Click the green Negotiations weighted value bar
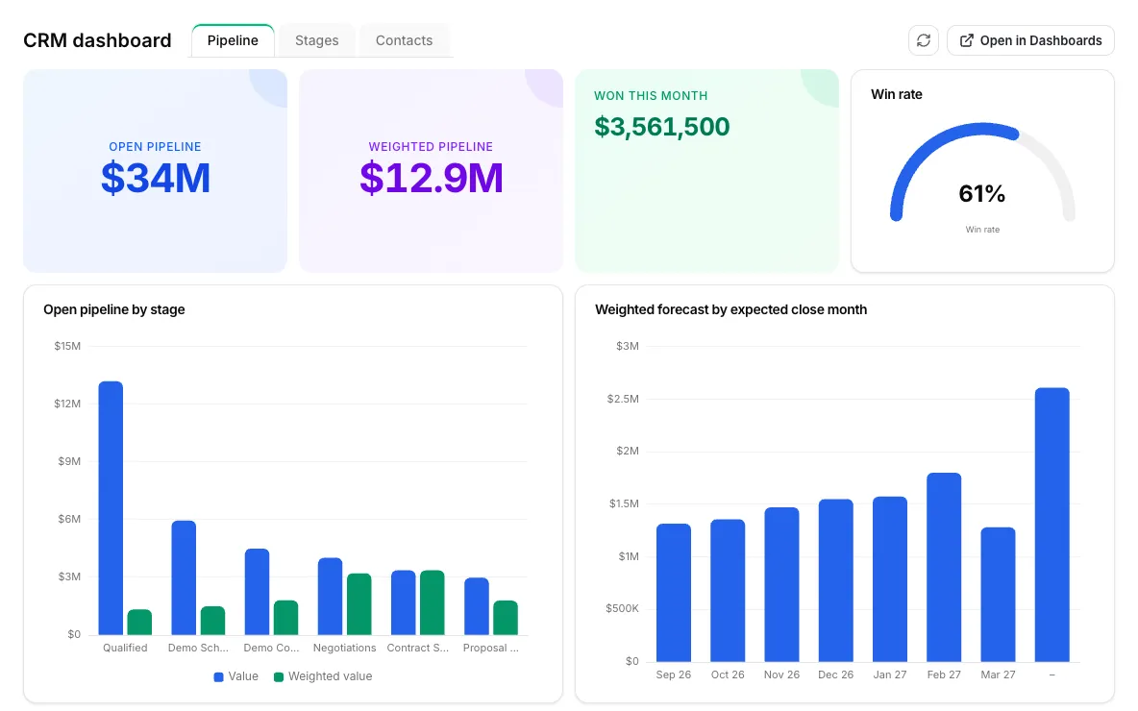Image resolution: width=1138 pixels, height=711 pixels. point(359,604)
